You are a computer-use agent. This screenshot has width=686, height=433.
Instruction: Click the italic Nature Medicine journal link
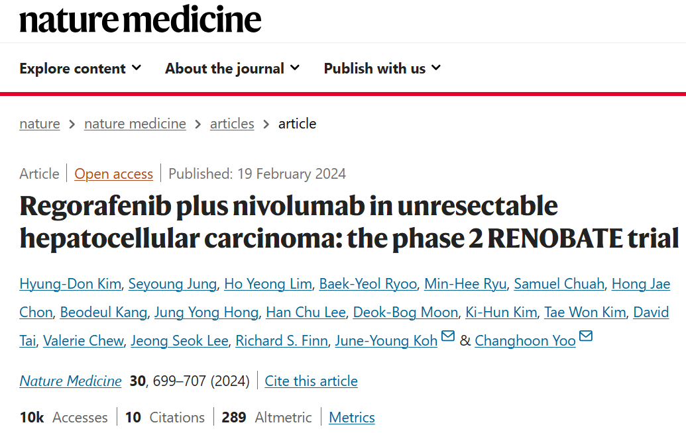pyautogui.click(x=70, y=381)
